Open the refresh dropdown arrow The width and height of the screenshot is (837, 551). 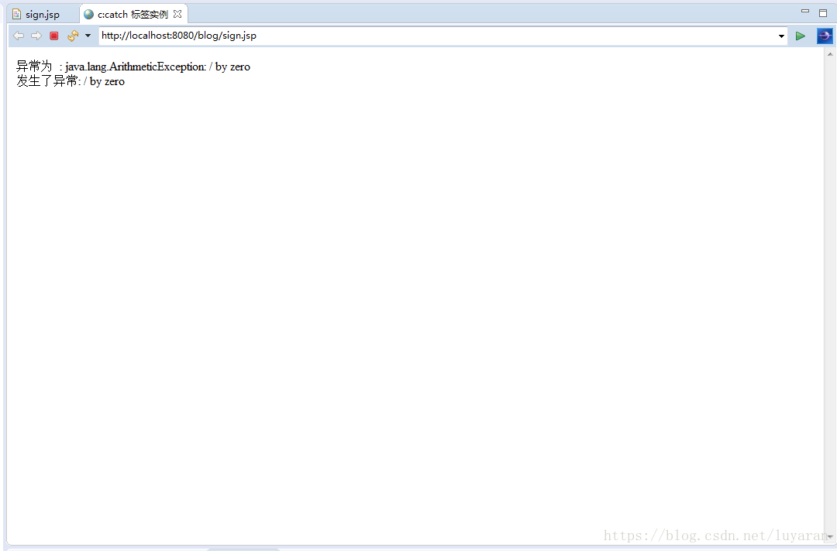88,36
